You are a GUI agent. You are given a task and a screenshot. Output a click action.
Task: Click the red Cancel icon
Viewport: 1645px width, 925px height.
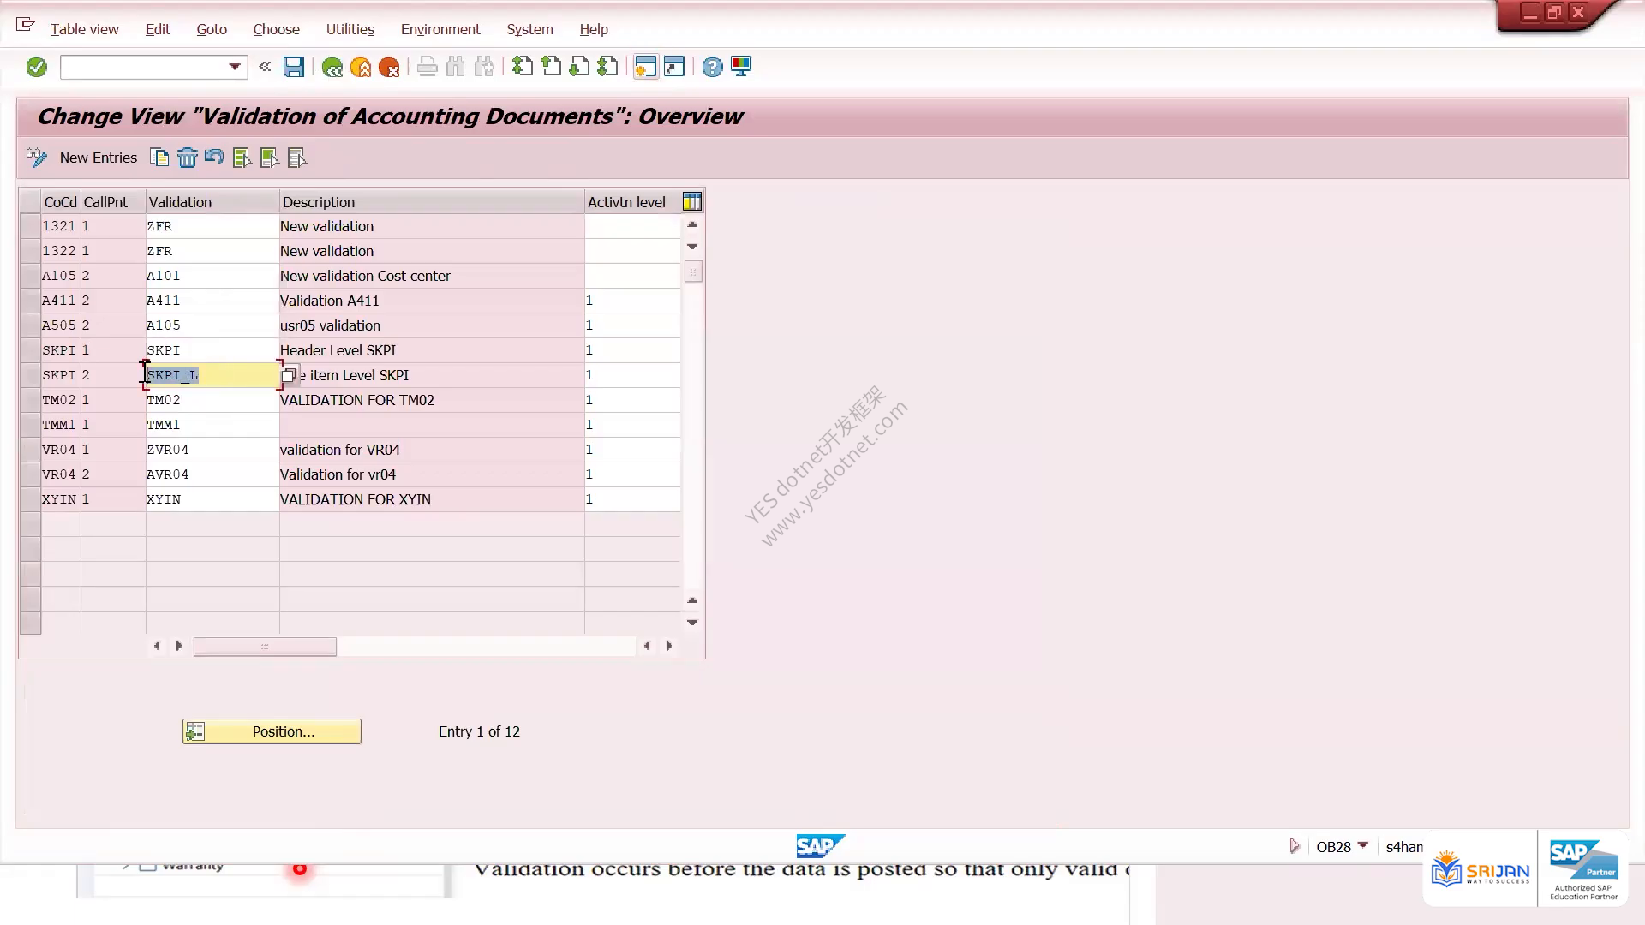(389, 67)
